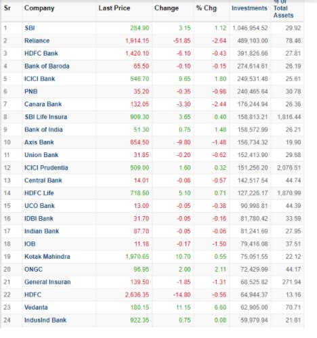Screen dimensions: 317x338
Task: Select serial number 24 cell
Action: click(7, 320)
